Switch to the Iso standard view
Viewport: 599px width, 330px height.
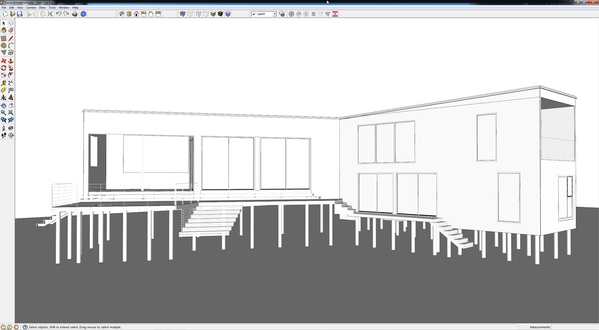pyautogui.click(x=122, y=14)
